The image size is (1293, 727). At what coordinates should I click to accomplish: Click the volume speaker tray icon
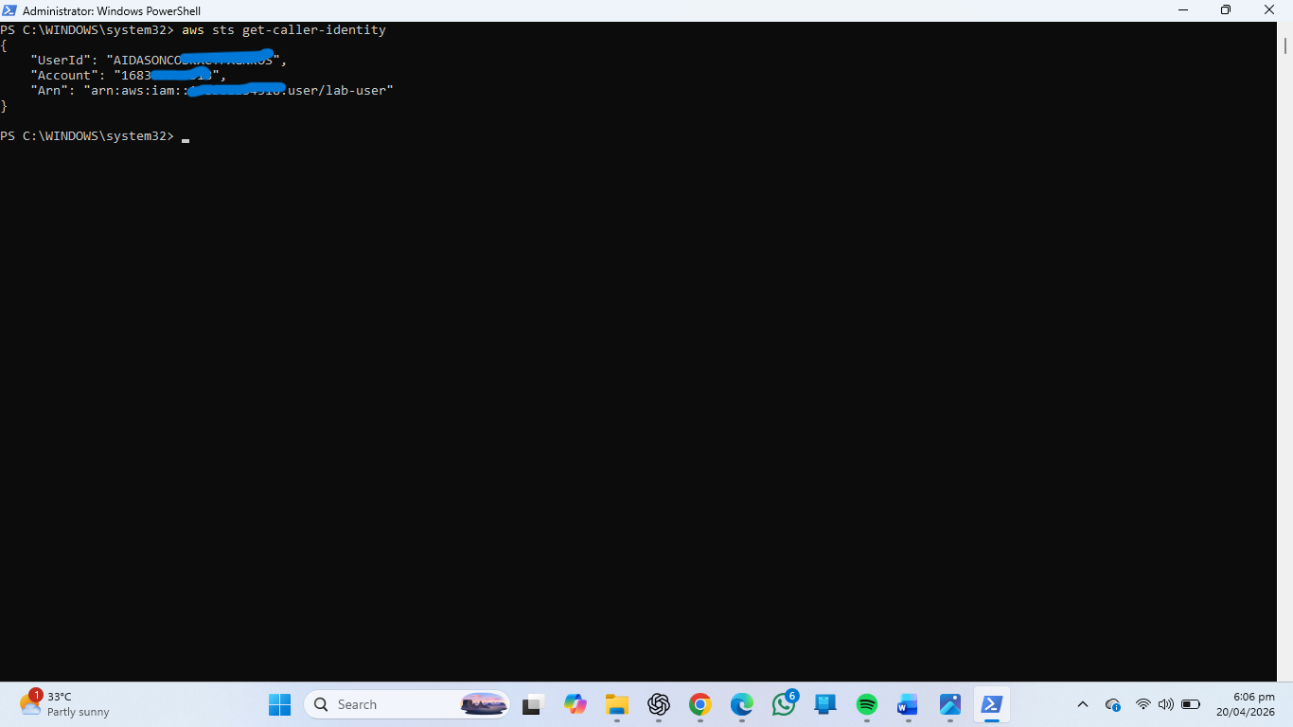point(1166,704)
